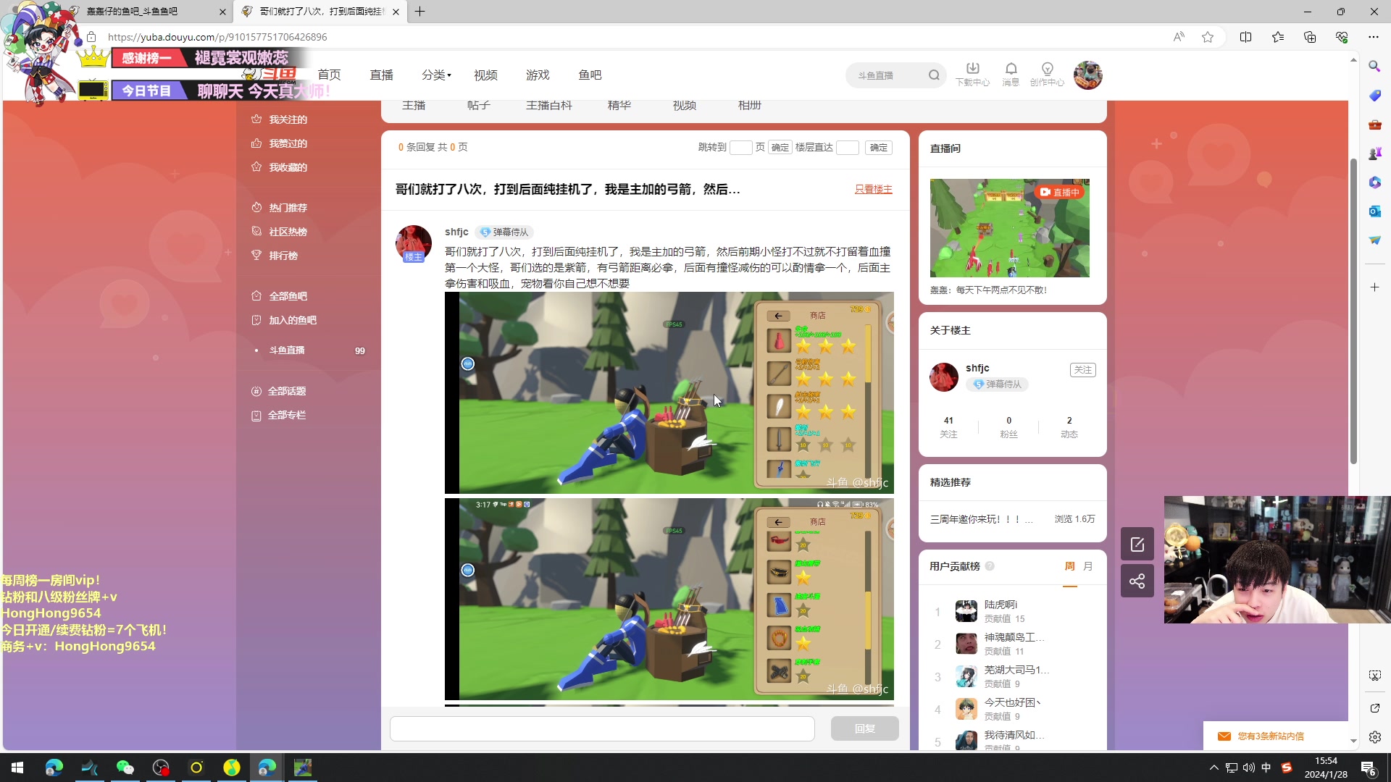Expand the 分类 navigation dropdown
Screen dimensions: 1391x782
click(436, 75)
